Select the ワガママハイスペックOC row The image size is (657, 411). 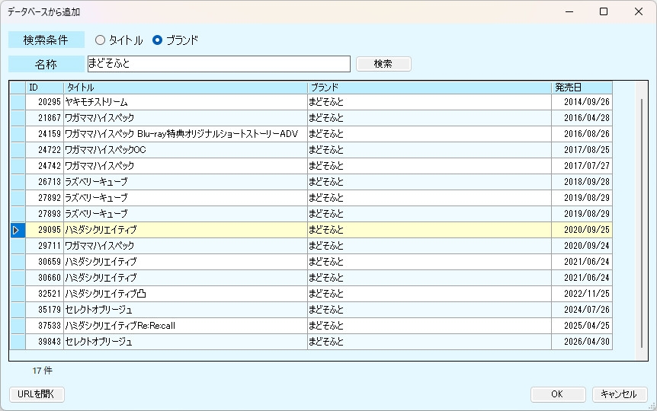(185, 150)
